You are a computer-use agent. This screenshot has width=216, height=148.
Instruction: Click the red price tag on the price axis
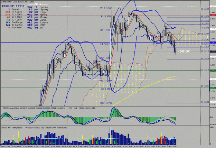coord(213,15)
